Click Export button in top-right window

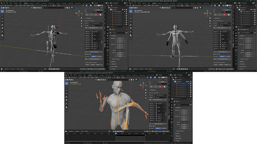click(226, 65)
